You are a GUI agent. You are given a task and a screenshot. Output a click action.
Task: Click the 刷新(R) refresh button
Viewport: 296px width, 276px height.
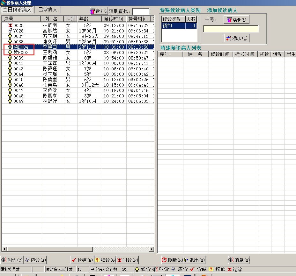point(172,260)
